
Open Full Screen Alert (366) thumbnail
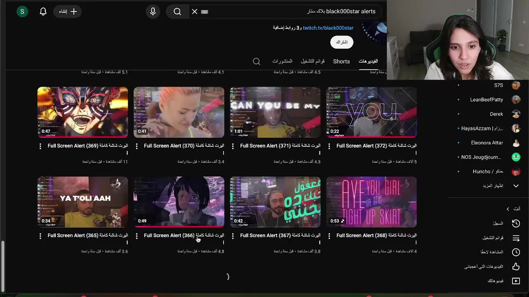pyautogui.click(x=179, y=202)
